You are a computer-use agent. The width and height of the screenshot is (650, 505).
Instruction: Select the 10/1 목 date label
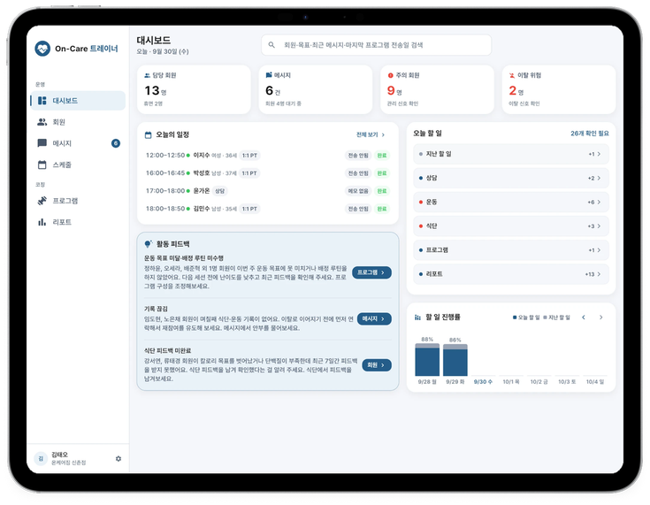click(x=511, y=381)
